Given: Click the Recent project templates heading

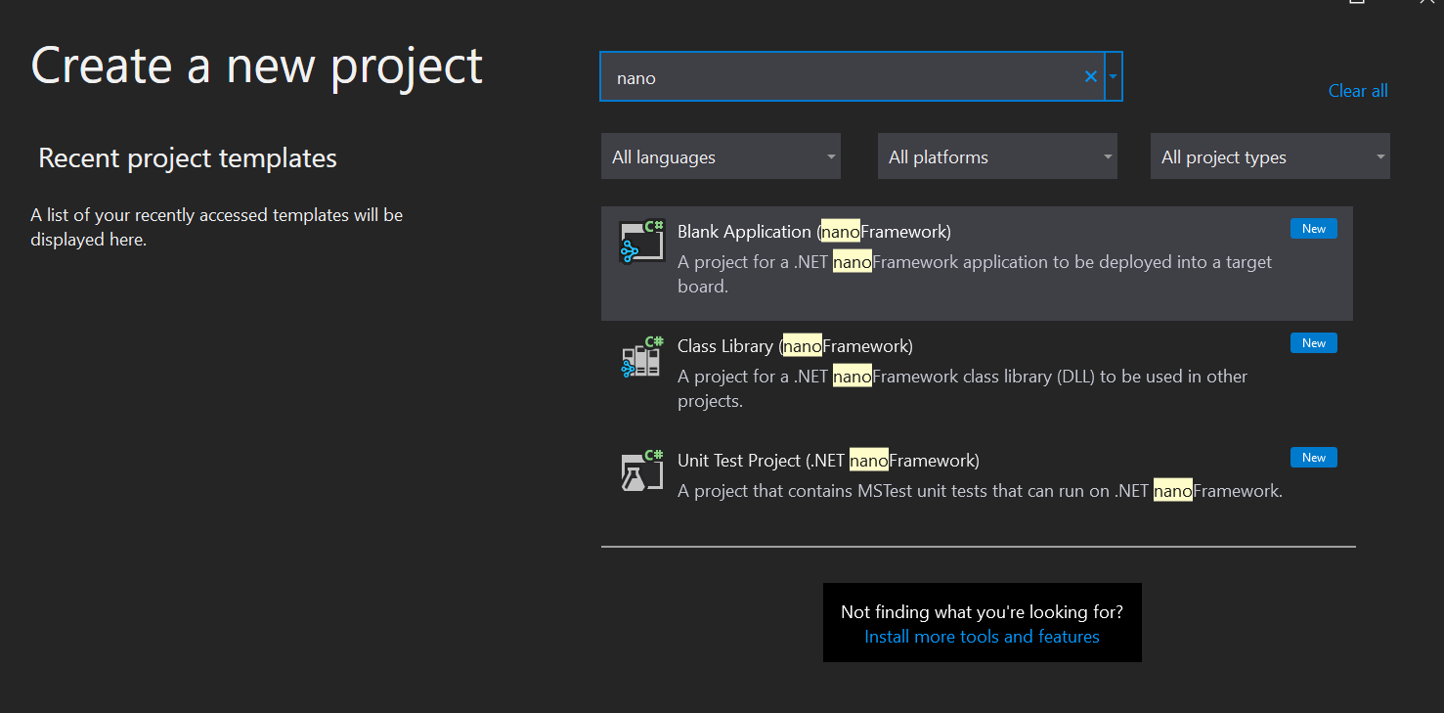Looking at the screenshot, I should (x=188, y=157).
